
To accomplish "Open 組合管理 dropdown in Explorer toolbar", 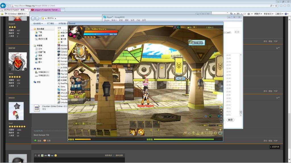I will (x=38, y=23).
